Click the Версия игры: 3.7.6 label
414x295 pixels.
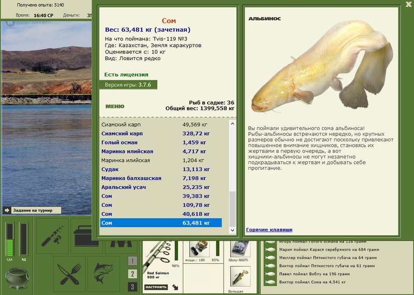tap(128, 85)
